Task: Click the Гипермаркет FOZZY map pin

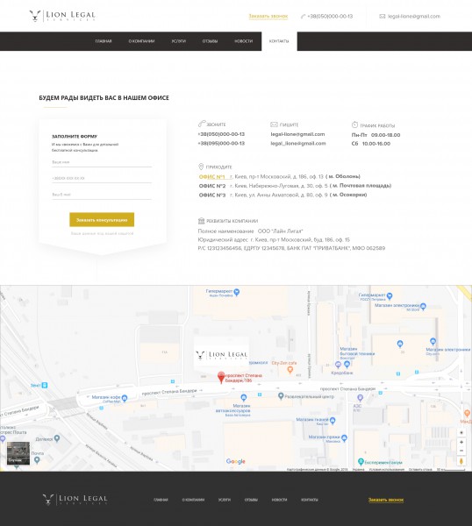Action: [x=390, y=296]
